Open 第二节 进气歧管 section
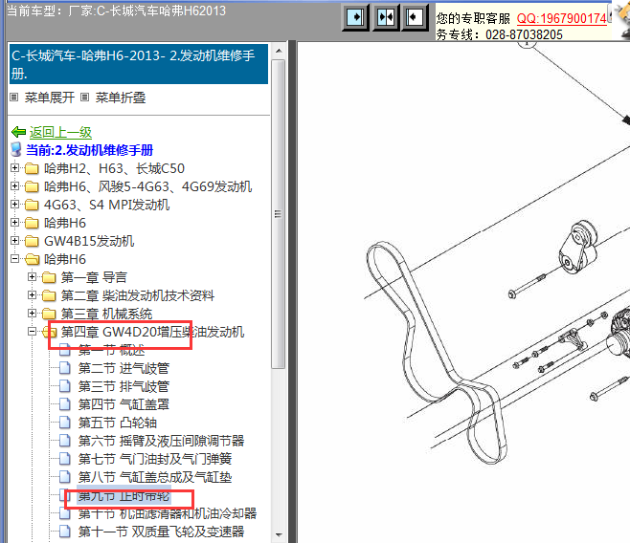 124,368
